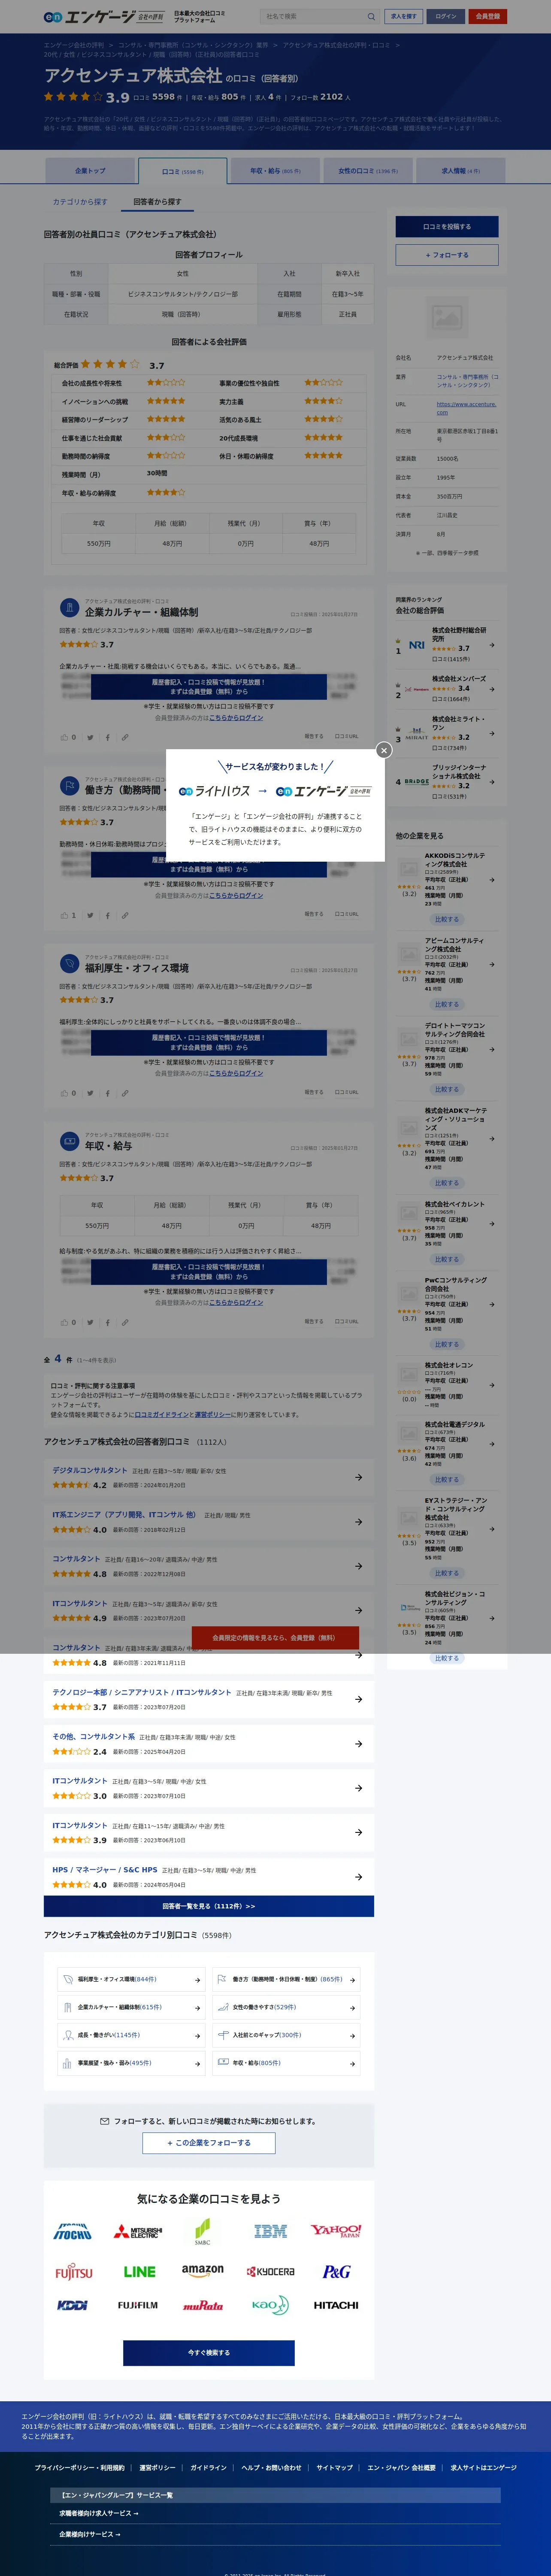This screenshot has height=2576, width=551.
Task: Open the デジタルコンサルタント respondent row arrow
Action: 359,1477
